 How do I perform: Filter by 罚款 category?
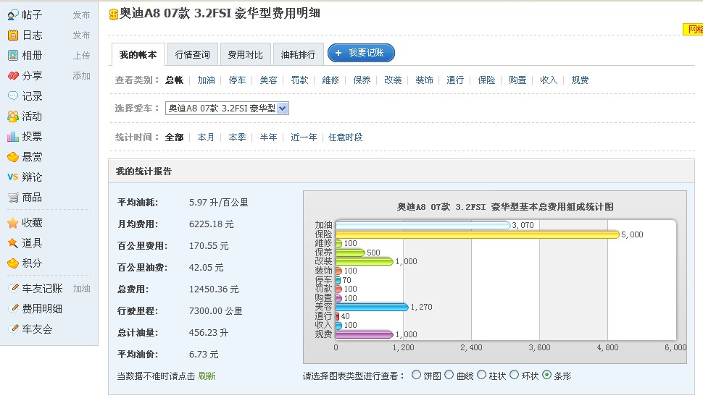(299, 80)
